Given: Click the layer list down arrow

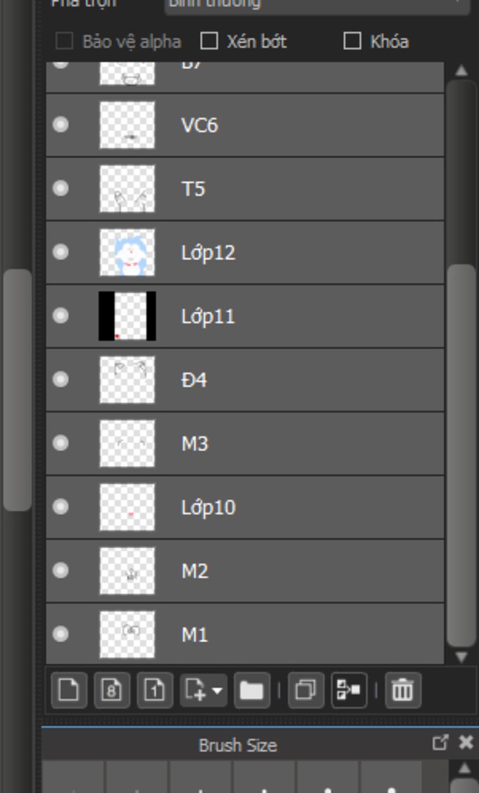Looking at the screenshot, I should [461, 657].
